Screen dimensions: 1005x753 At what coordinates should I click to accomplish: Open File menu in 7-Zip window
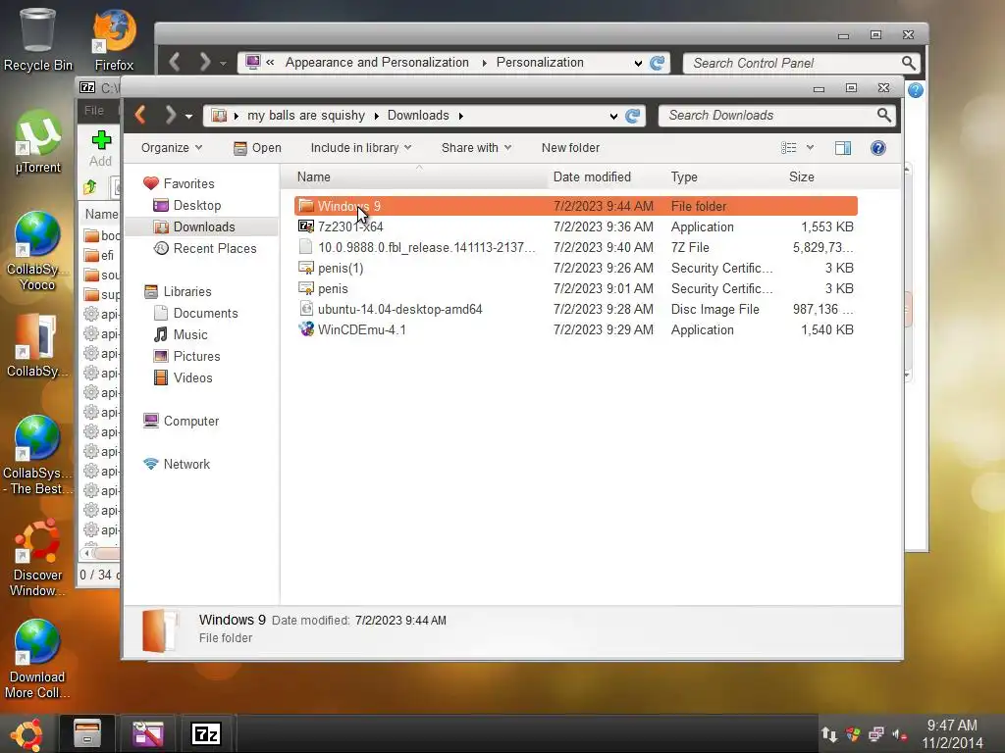94,110
